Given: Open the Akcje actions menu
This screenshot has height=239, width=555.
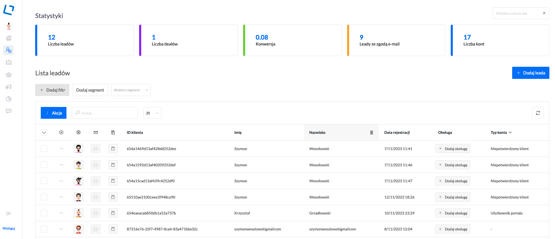Looking at the screenshot, I should point(53,113).
